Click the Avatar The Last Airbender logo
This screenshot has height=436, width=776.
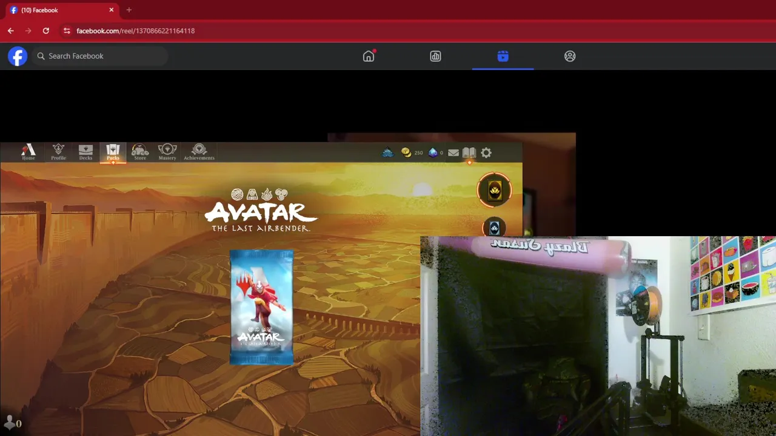tap(261, 211)
